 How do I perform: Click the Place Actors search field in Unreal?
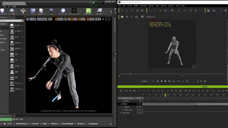click(12, 21)
